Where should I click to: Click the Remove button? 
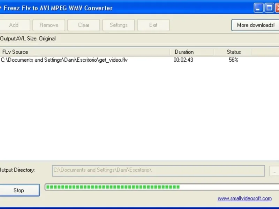(49, 25)
